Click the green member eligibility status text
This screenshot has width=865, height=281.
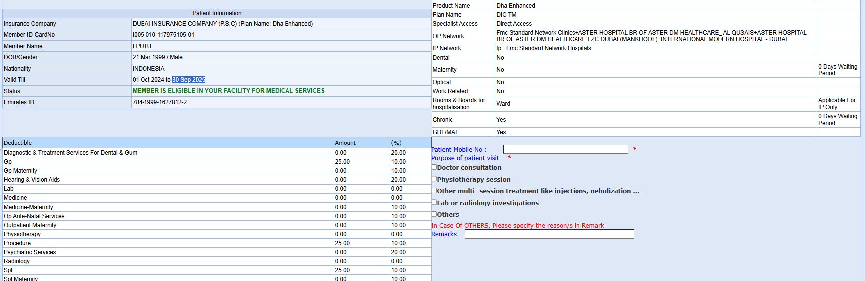click(228, 91)
